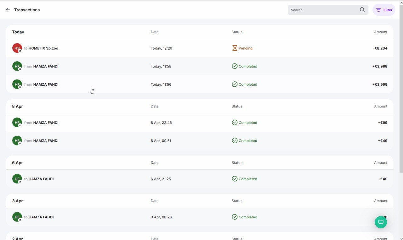Click the pending hourglass status icon

[235, 48]
